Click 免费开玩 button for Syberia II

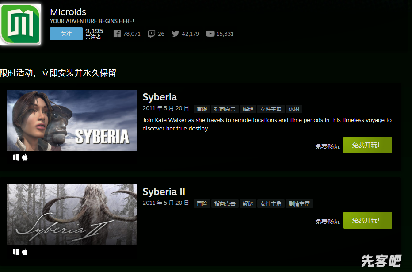[367, 220]
